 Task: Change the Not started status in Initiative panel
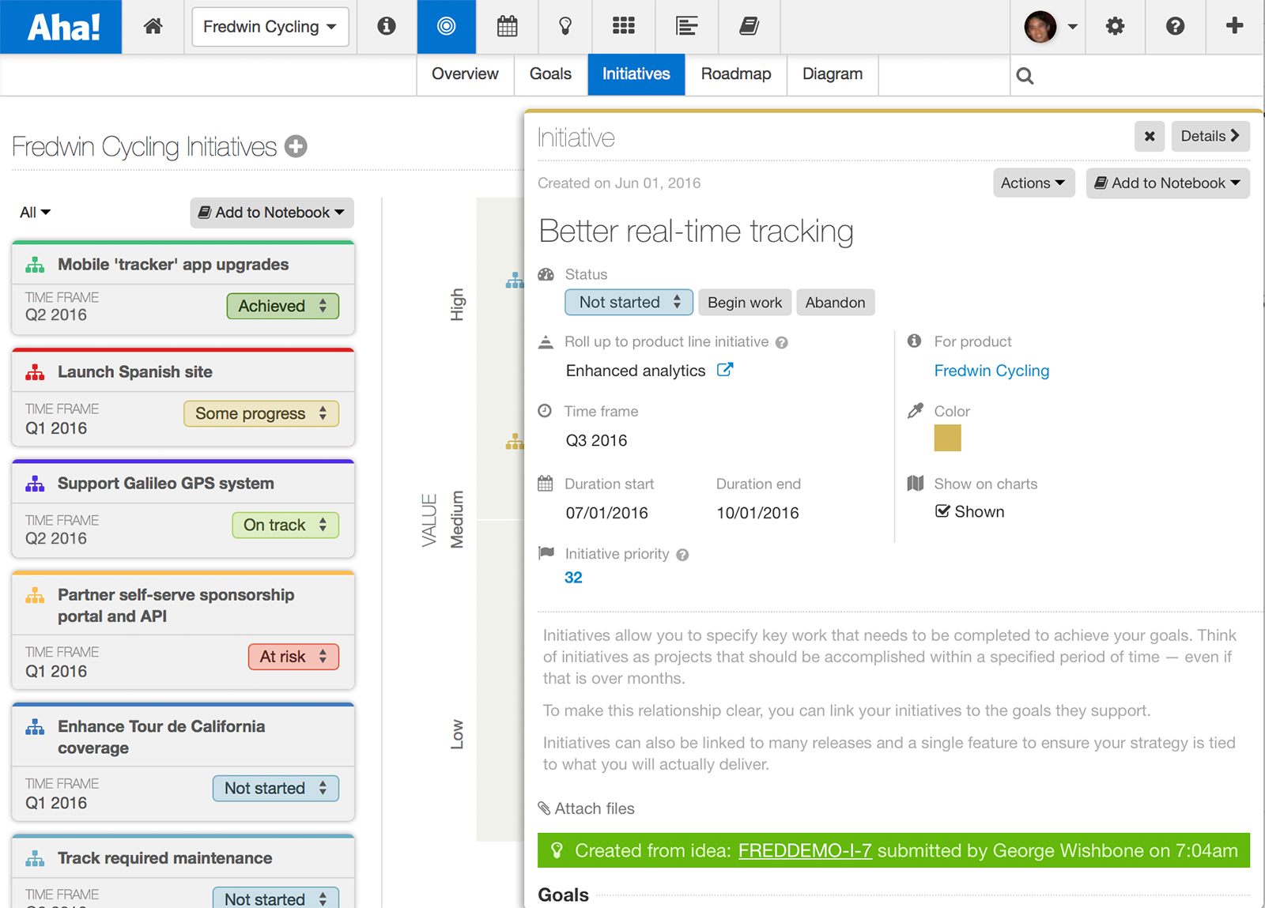tap(629, 303)
